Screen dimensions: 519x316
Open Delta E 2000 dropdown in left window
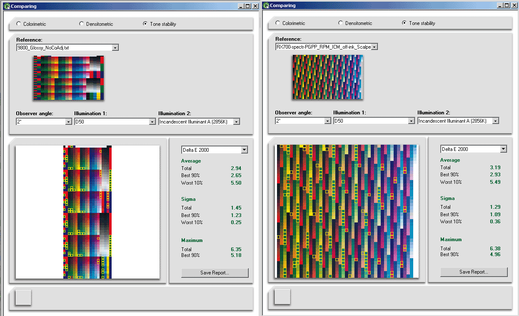[x=215, y=150]
